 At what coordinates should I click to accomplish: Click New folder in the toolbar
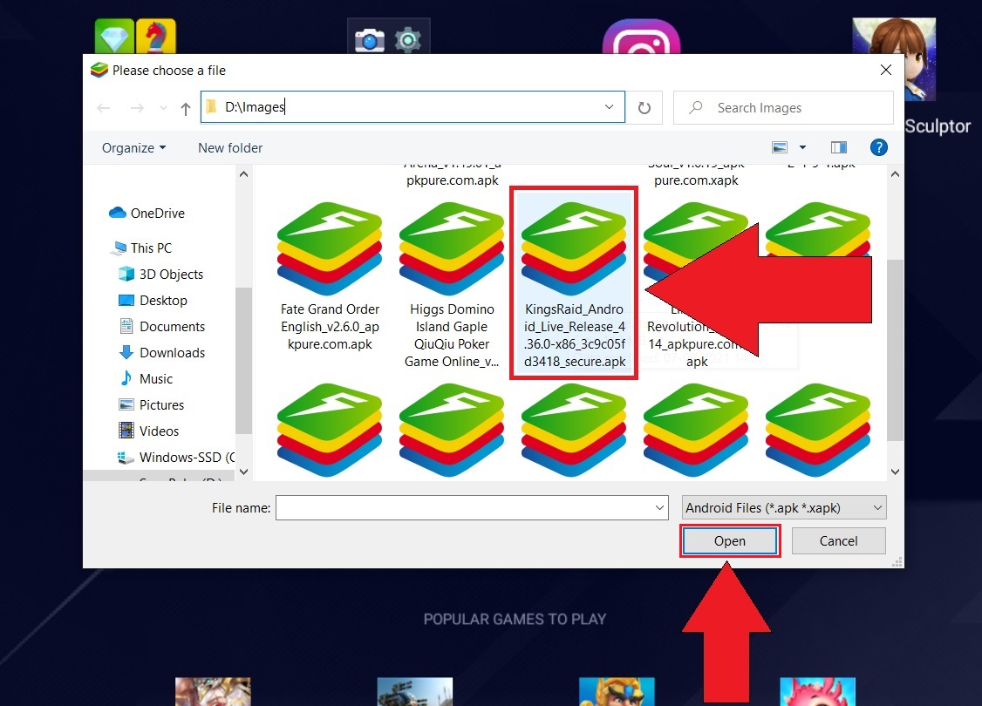230,147
